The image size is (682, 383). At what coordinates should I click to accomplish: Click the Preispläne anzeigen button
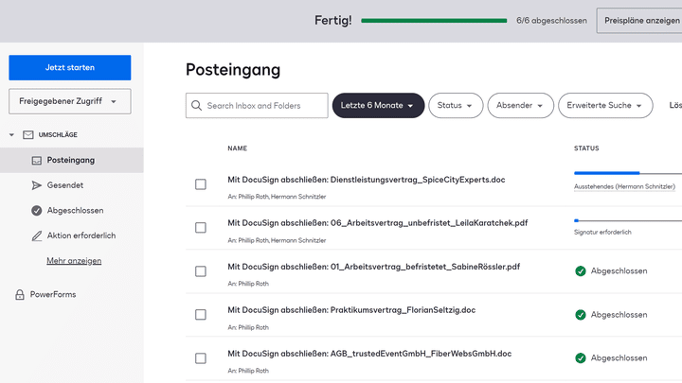pyautogui.click(x=639, y=21)
